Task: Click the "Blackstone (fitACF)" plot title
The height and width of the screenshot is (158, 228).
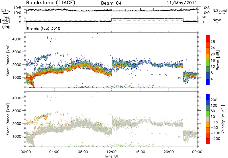Action: click(50, 3)
